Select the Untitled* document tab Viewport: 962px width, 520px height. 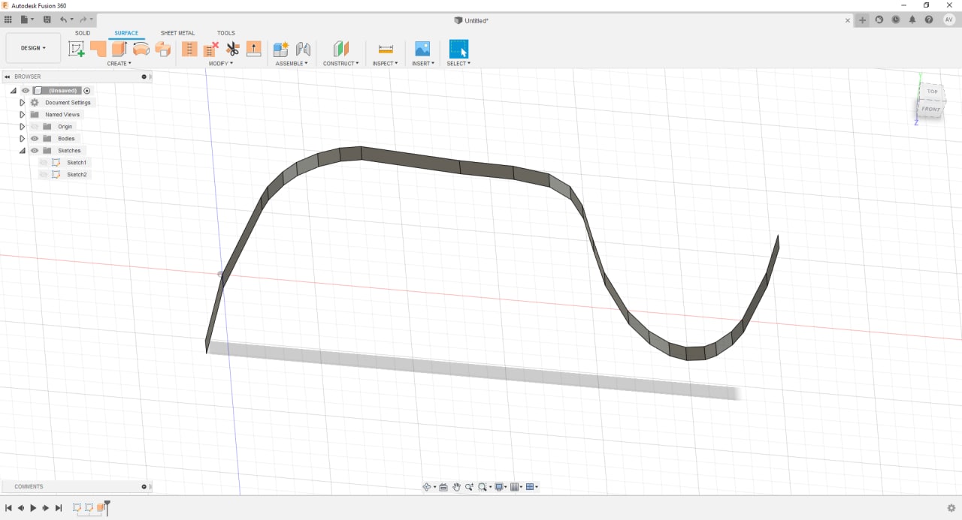point(471,20)
